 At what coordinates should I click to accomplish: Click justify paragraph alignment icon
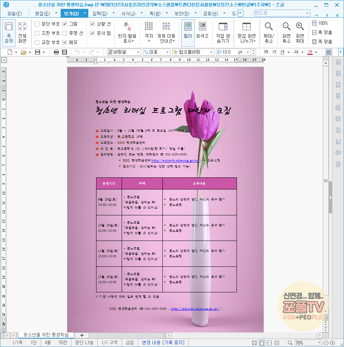[x=329, y=52]
